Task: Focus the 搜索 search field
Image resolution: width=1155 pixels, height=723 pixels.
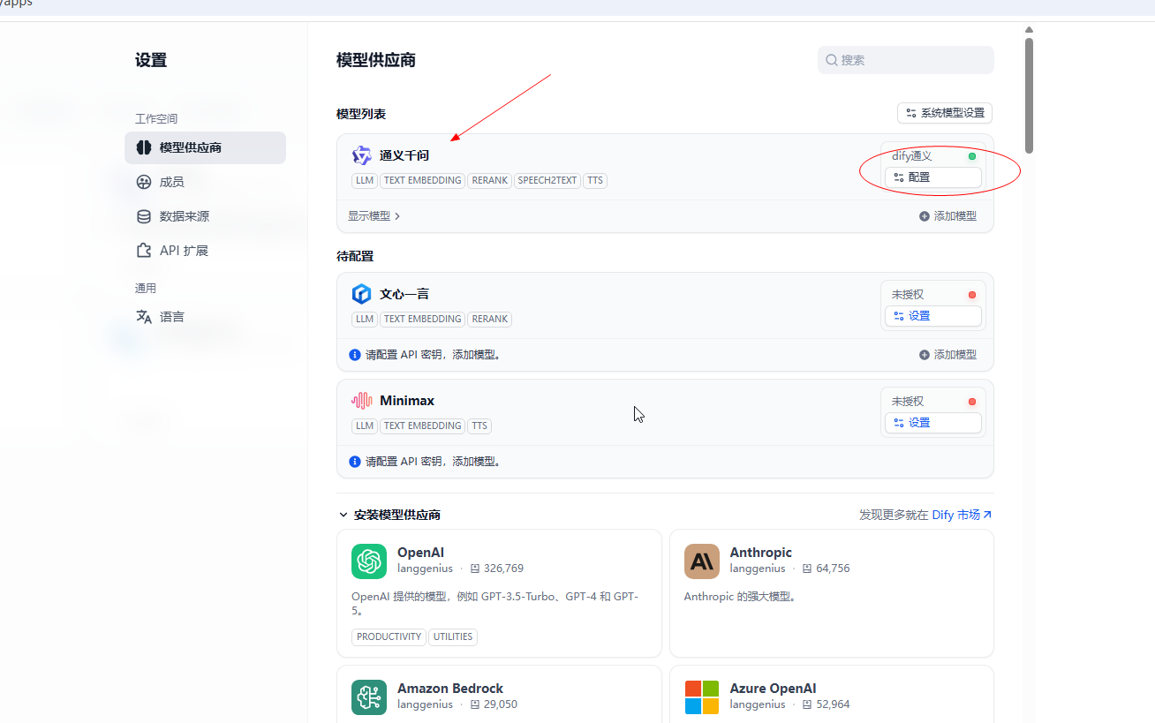Action: (x=906, y=60)
